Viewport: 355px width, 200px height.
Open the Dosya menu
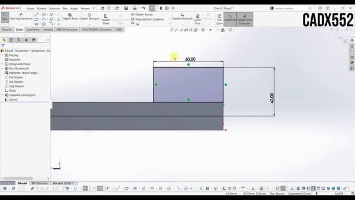pos(31,8)
